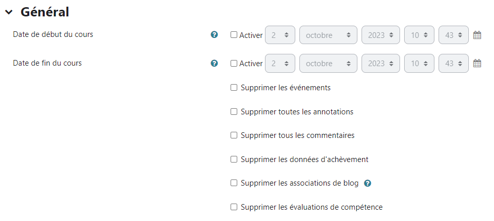Collapse the Général section
The width and height of the screenshot is (494, 221).
click(9, 12)
